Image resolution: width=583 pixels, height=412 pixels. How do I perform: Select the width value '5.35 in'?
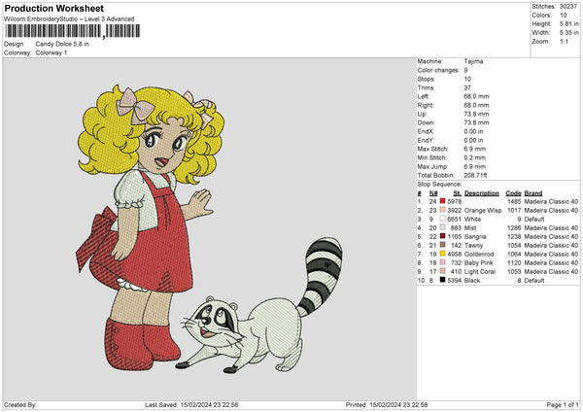point(568,33)
